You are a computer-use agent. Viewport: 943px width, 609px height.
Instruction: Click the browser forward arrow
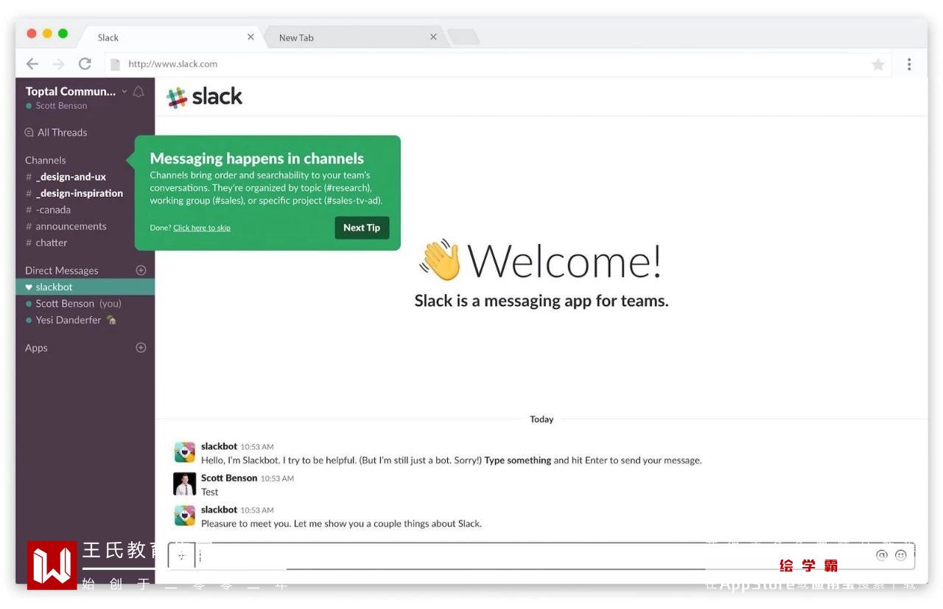pos(59,64)
